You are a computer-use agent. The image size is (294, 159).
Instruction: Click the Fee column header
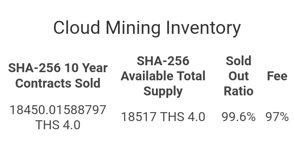pyautogui.click(x=277, y=76)
